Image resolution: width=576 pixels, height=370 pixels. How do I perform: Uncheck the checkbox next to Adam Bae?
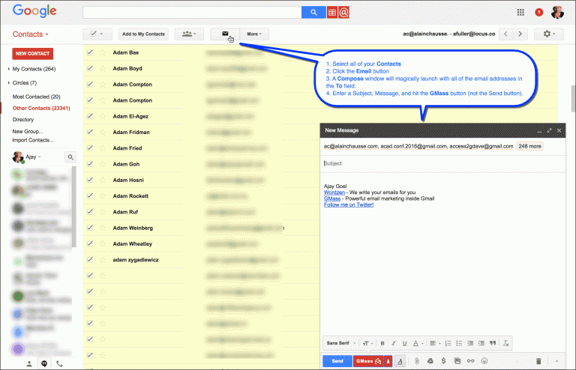pyautogui.click(x=90, y=52)
